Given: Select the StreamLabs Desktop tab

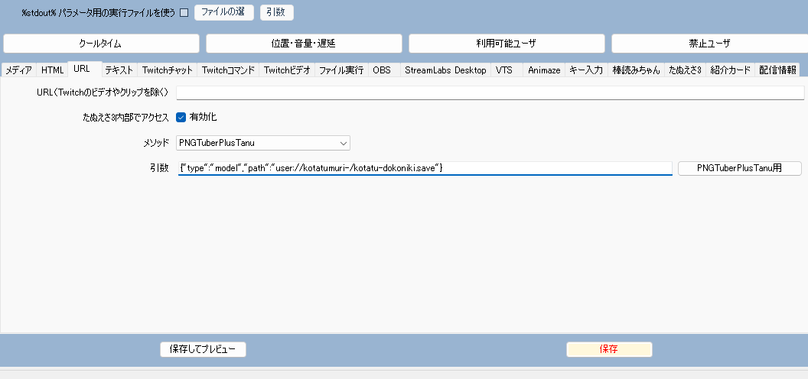Looking at the screenshot, I should tap(445, 70).
